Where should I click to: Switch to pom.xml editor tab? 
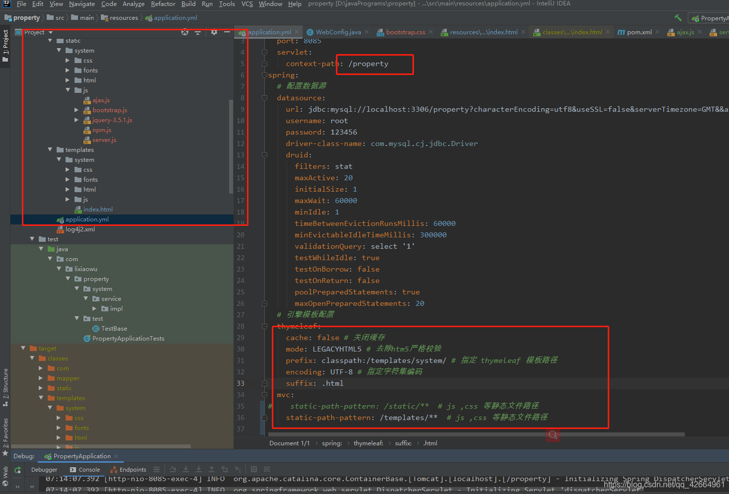pyautogui.click(x=639, y=32)
